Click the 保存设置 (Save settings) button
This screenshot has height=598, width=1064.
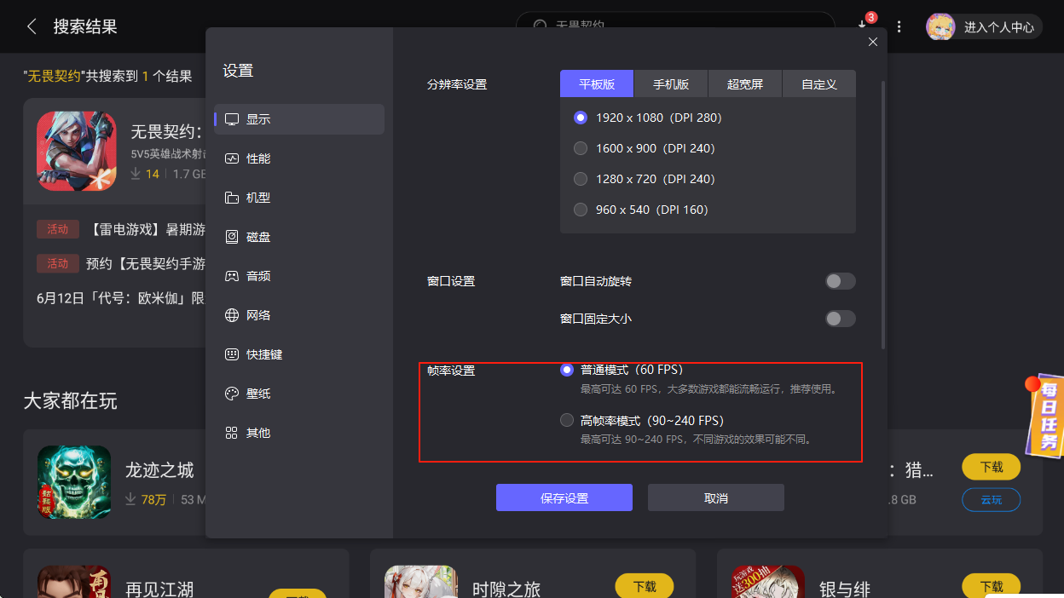[564, 497]
